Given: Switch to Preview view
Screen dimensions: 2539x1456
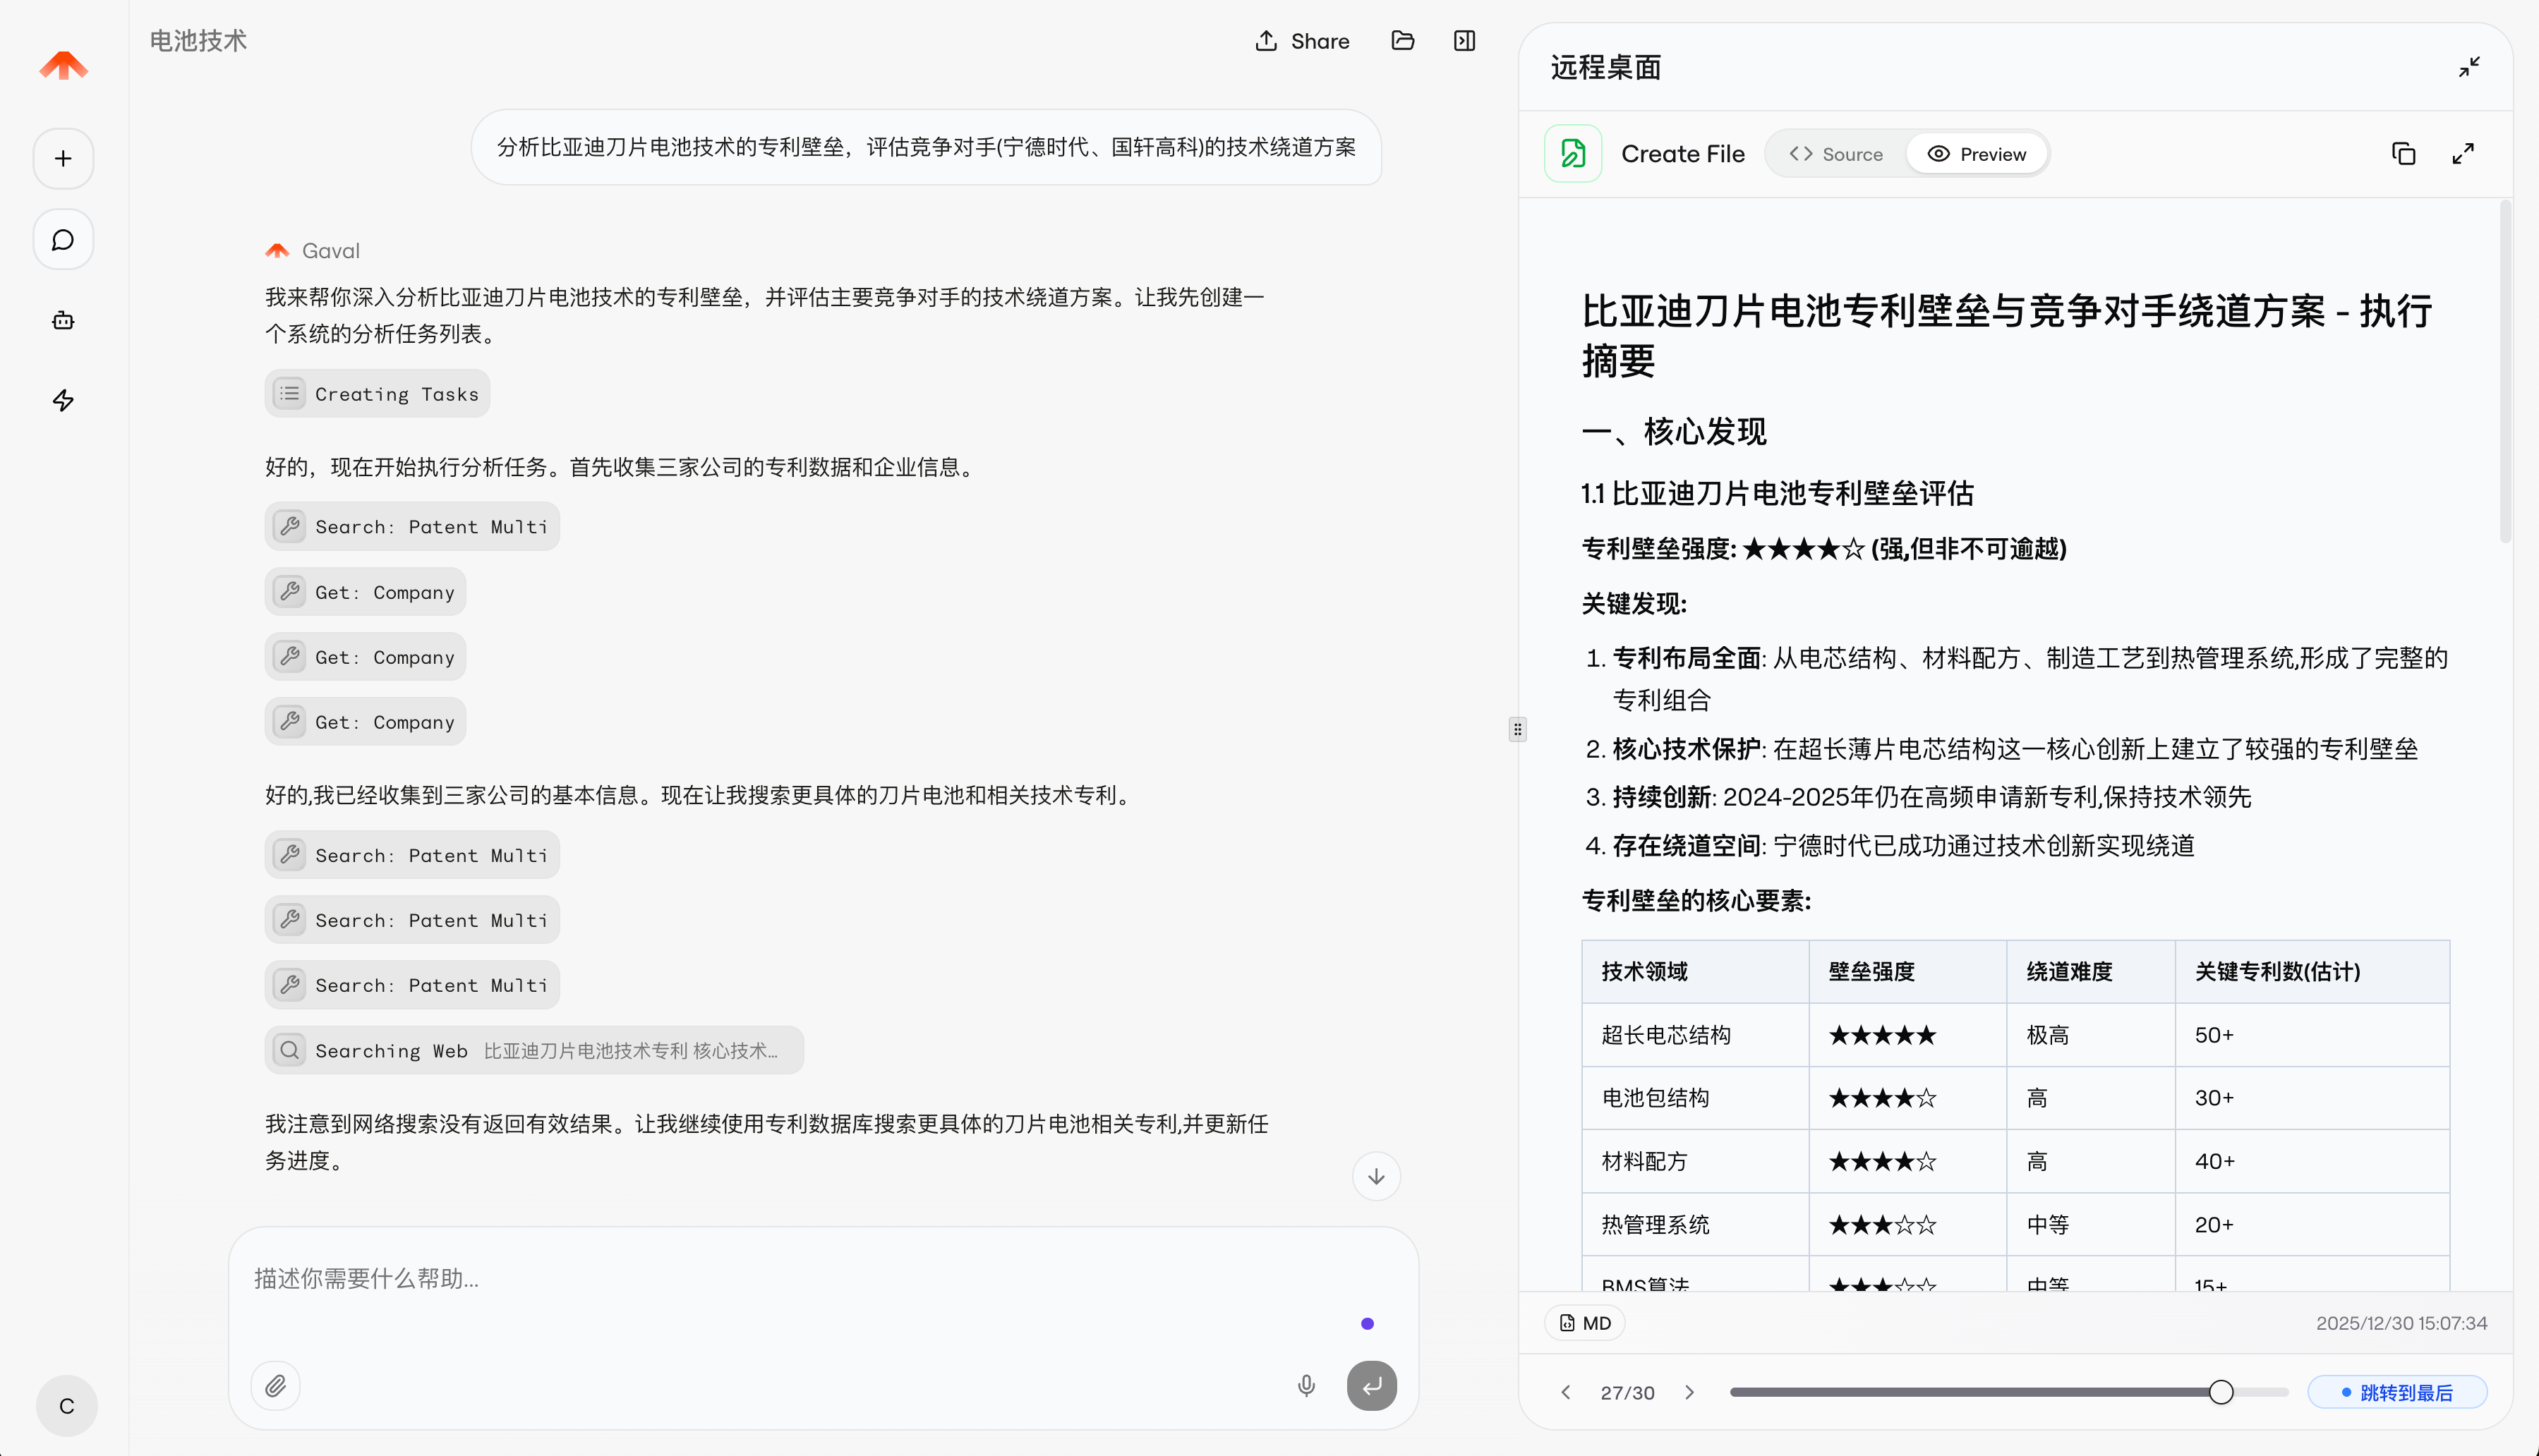Looking at the screenshot, I should (x=1977, y=154).
